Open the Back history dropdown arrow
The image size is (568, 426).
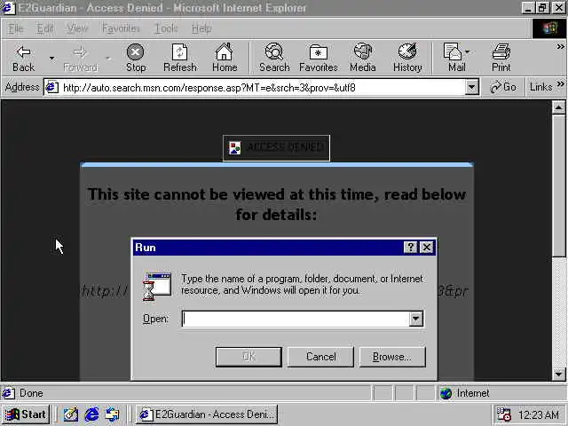tap(51, 58)
